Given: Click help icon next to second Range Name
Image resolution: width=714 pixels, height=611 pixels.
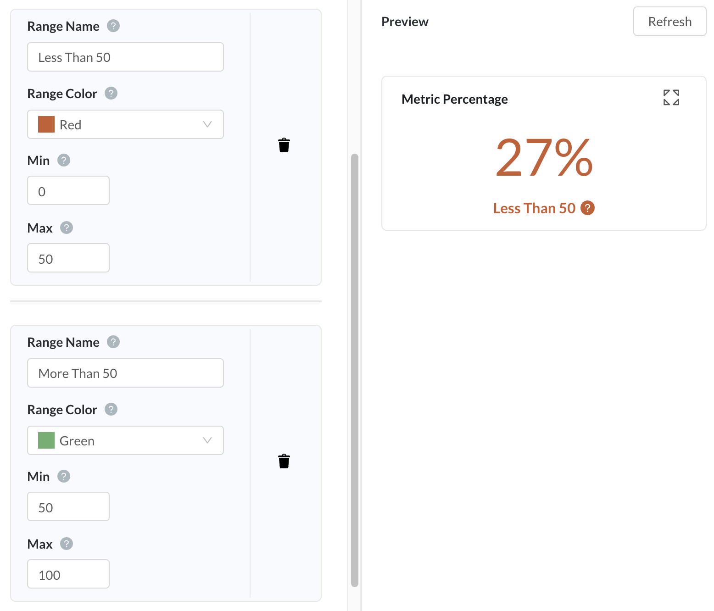Looking at the screenshot, I should tap(113, 342).
